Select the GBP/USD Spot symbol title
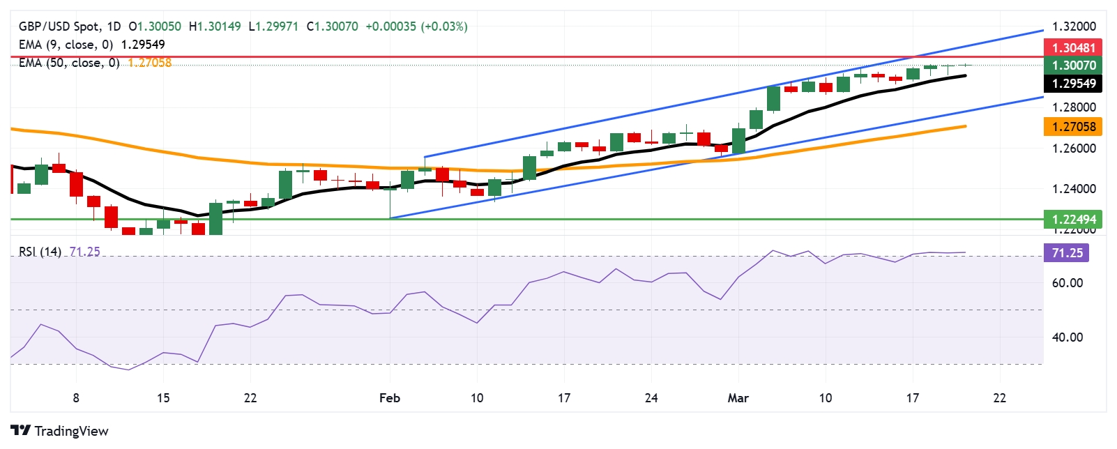Viewport: 1117px width, 449px height. pos(59,26)
